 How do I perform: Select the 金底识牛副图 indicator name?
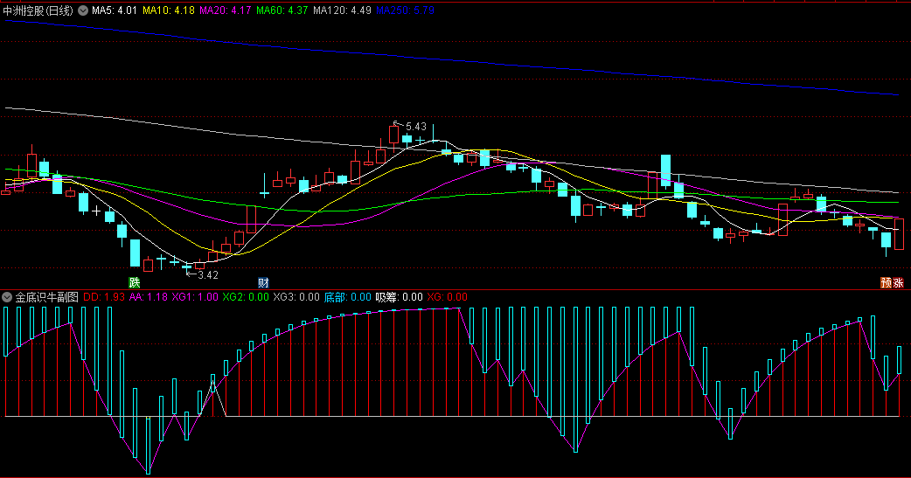coord(46,297)
